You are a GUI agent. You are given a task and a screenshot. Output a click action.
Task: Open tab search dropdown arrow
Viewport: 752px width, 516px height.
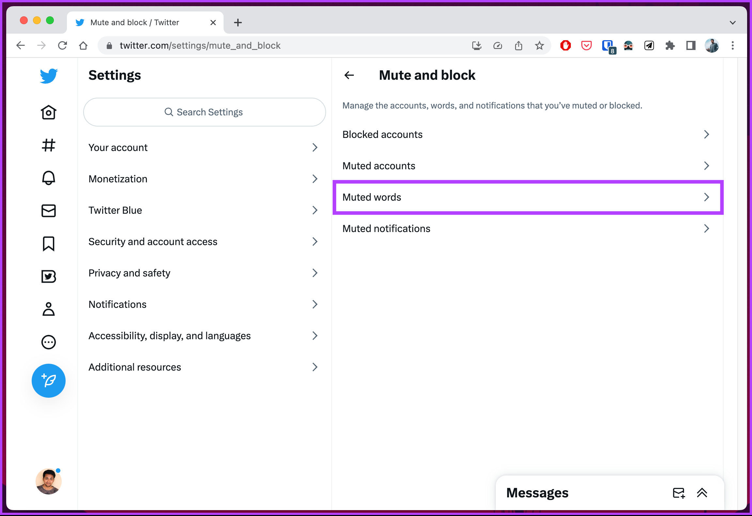coord(733,23)
